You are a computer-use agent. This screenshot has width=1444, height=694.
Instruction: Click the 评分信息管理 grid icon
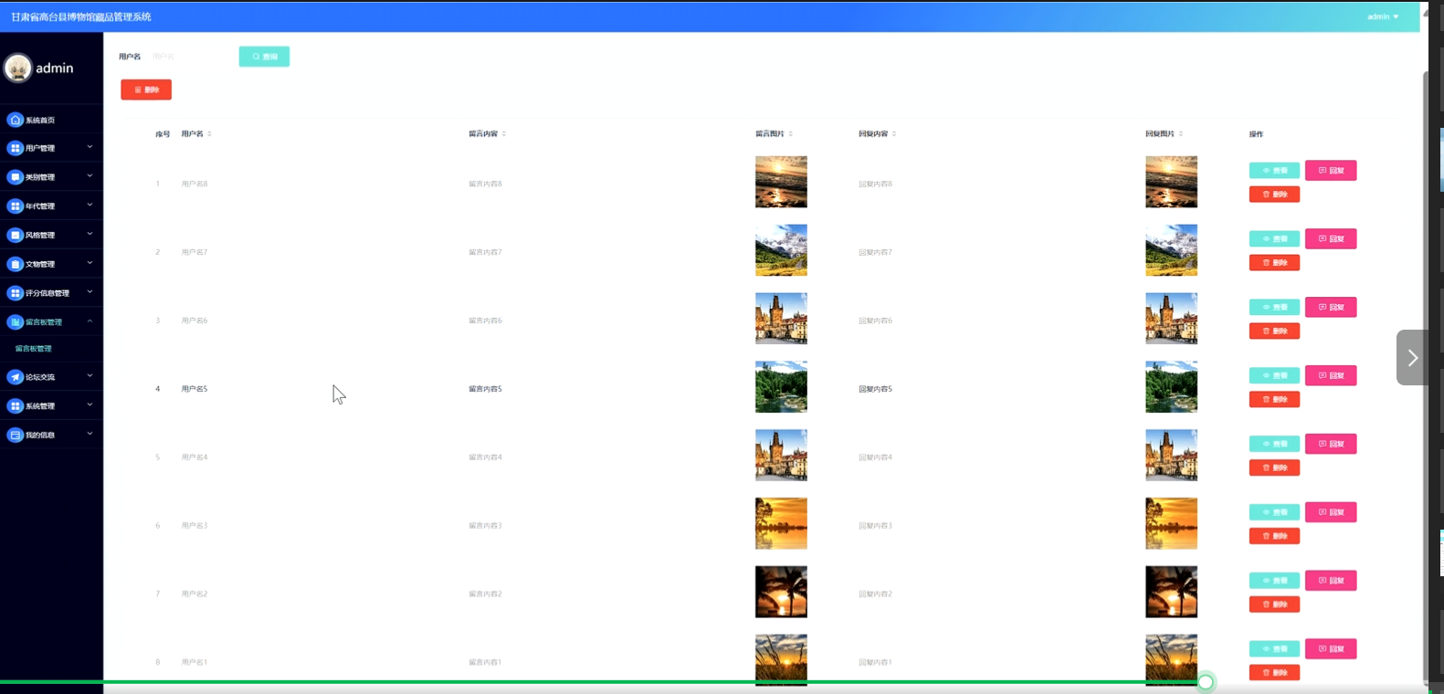pyautogui.click(x=16, y=293)
